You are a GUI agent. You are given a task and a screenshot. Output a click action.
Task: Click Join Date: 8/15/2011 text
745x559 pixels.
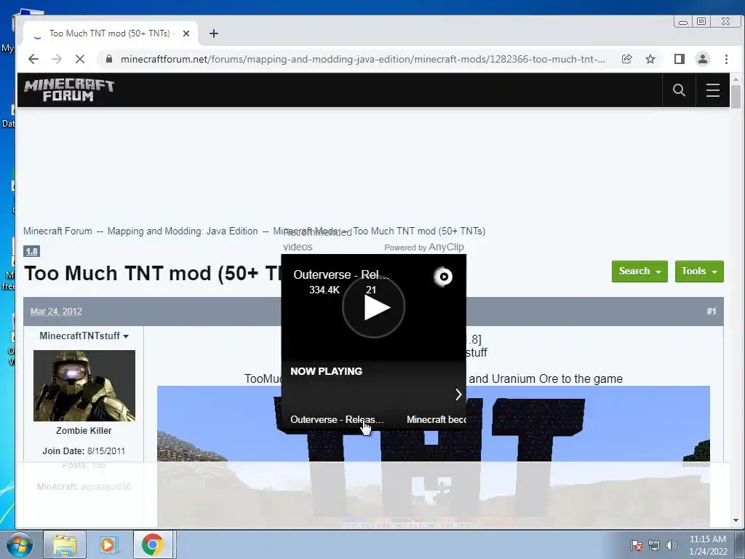84,451
